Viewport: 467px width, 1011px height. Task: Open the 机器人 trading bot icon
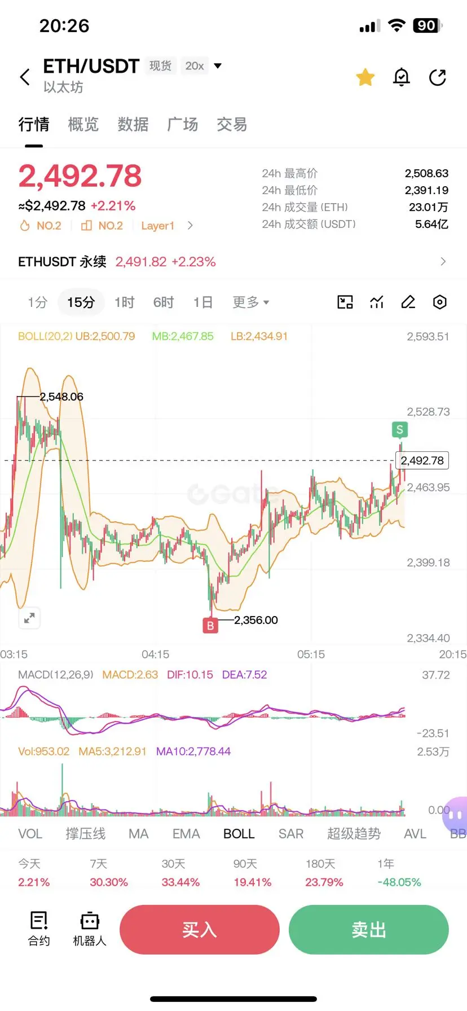point(90,929)
